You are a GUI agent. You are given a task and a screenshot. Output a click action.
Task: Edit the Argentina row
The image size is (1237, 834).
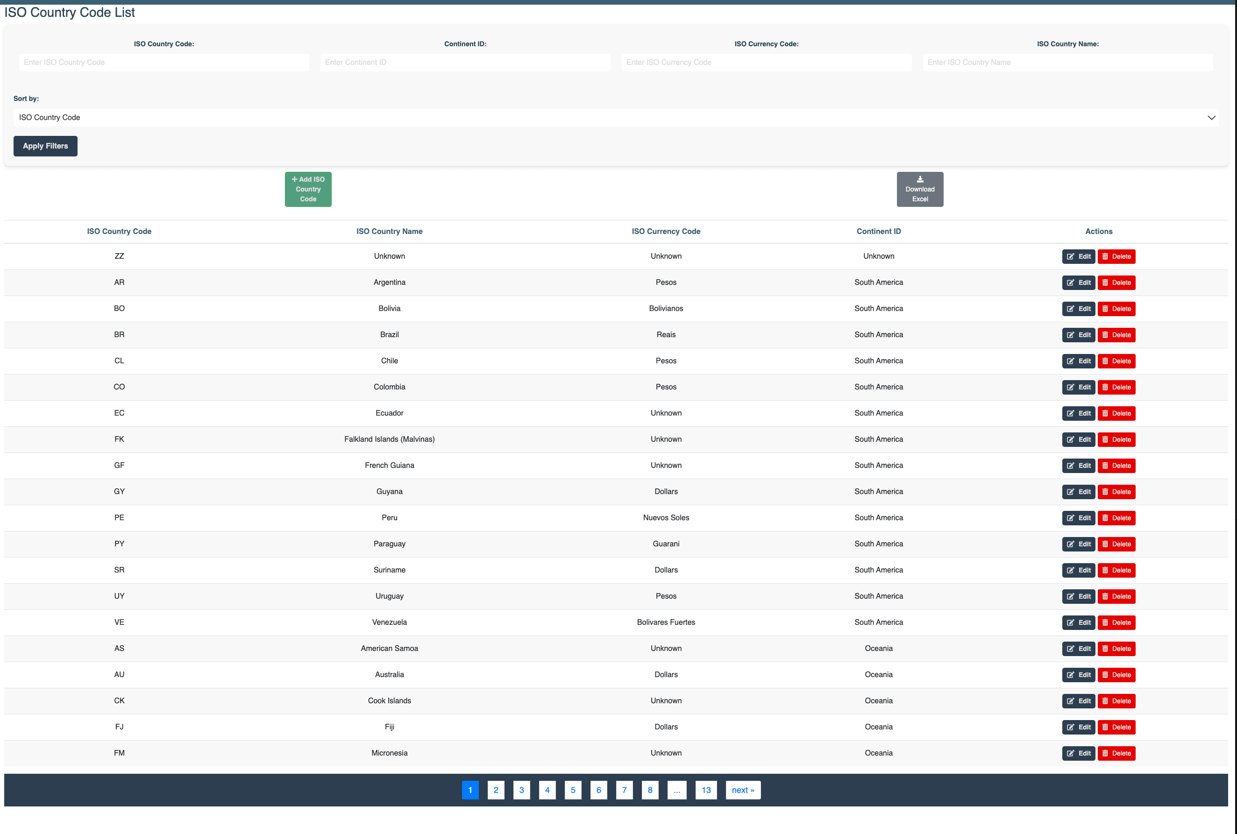pos(1079,283)
